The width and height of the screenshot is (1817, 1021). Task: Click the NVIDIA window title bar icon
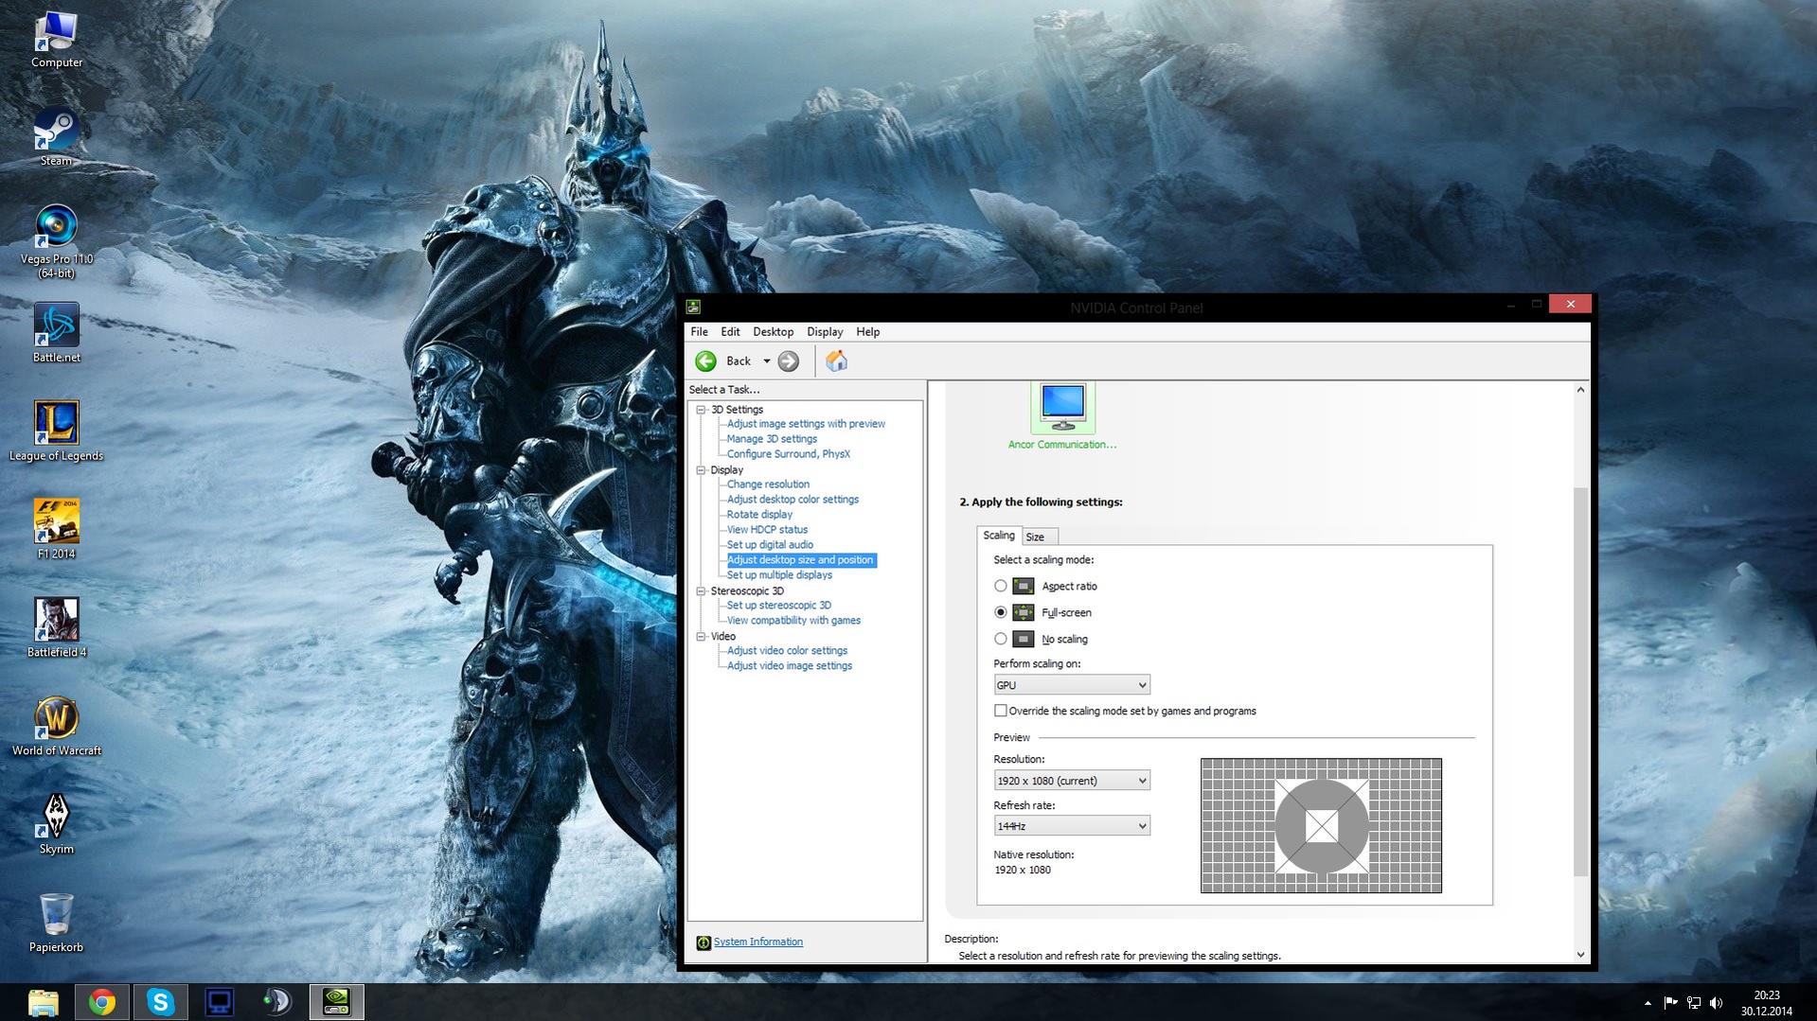[693, 307]
